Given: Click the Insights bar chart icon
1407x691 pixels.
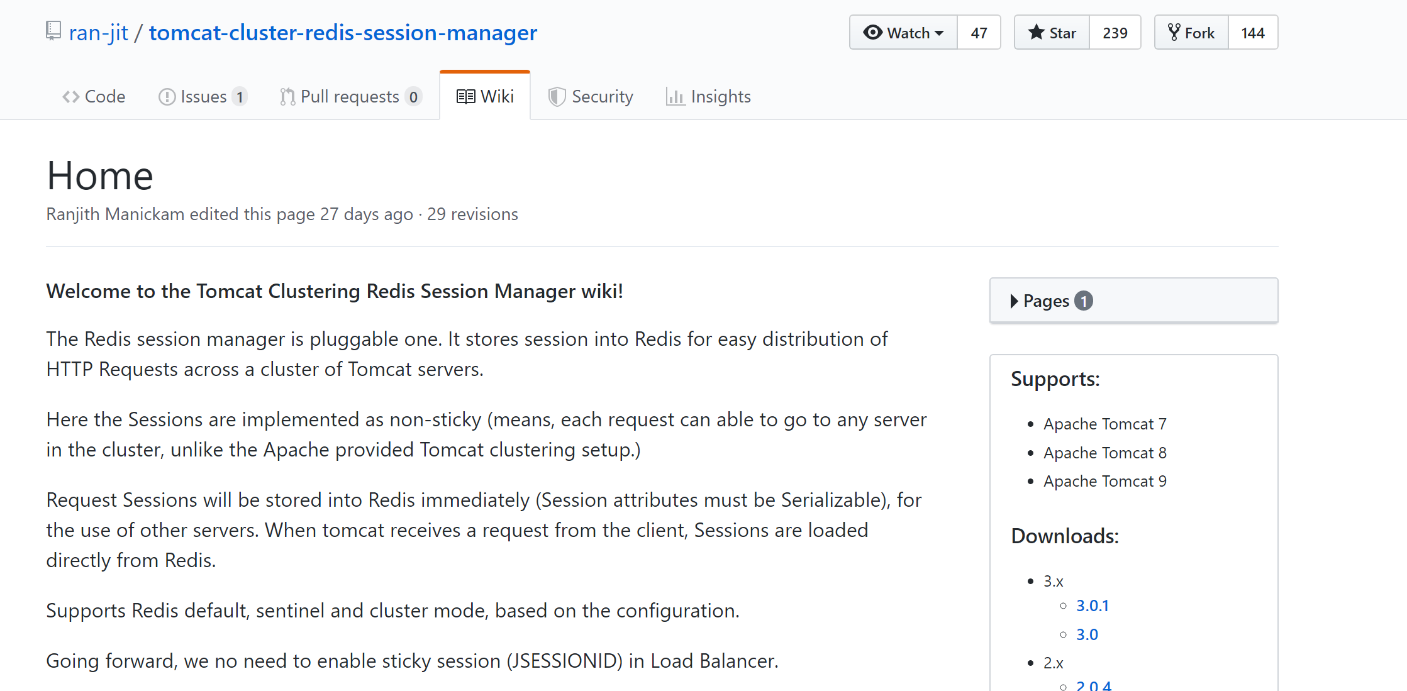Looking at the screenshot, I should 675,97.
